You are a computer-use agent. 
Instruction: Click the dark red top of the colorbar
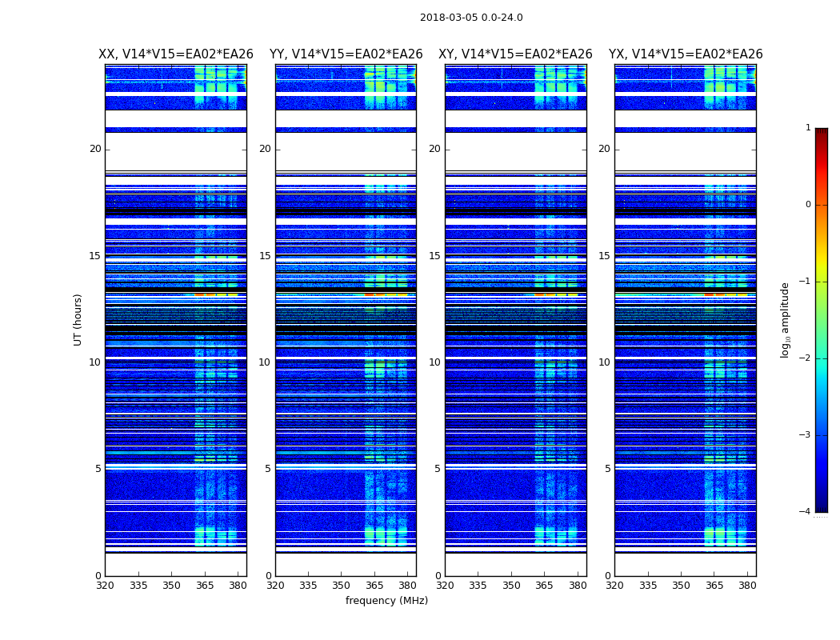[x=822, y=132]
